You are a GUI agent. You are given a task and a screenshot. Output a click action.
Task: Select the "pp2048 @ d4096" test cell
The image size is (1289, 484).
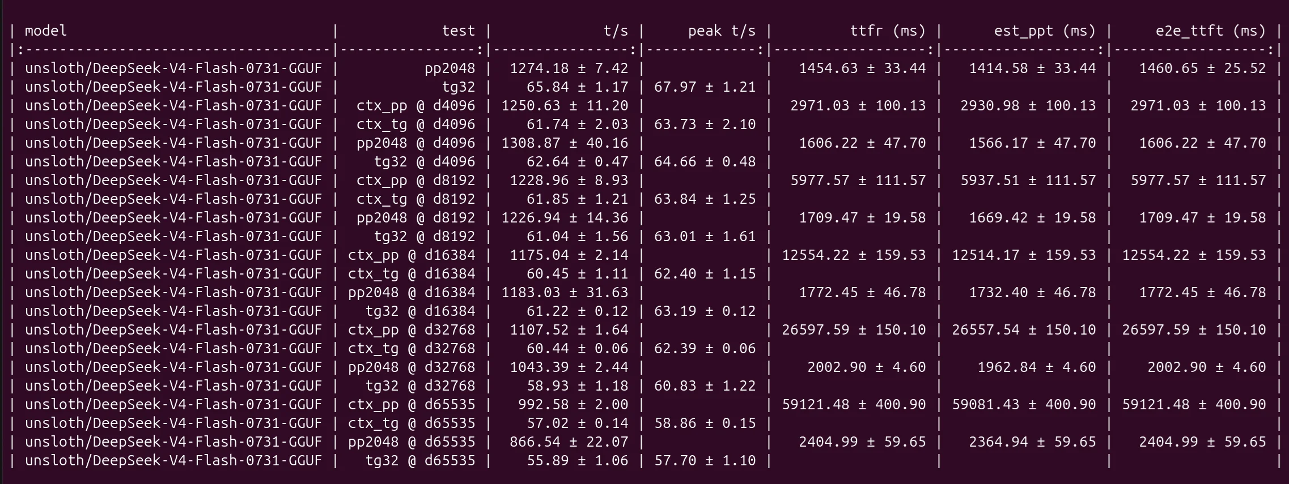[416, 143]
